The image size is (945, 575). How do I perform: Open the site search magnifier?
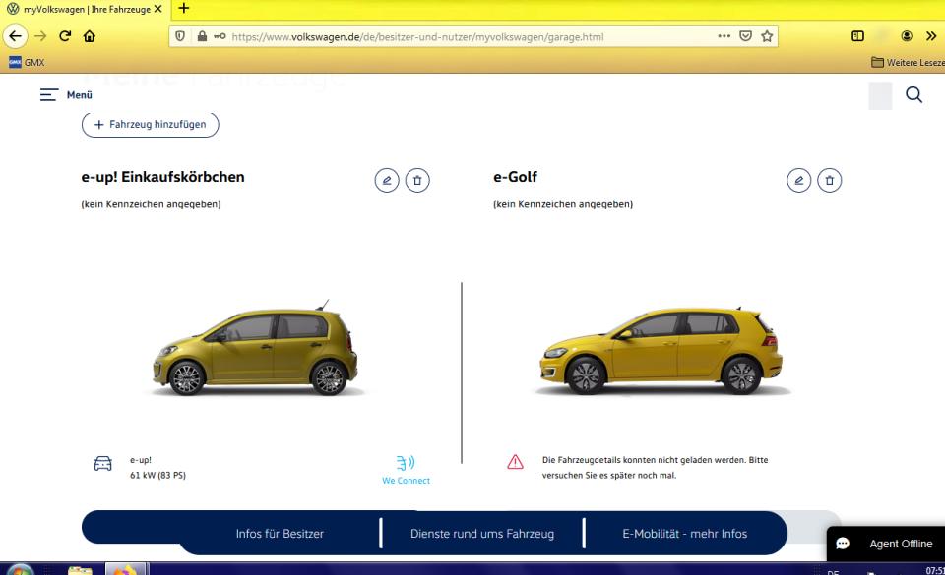(x=913, y=95)
